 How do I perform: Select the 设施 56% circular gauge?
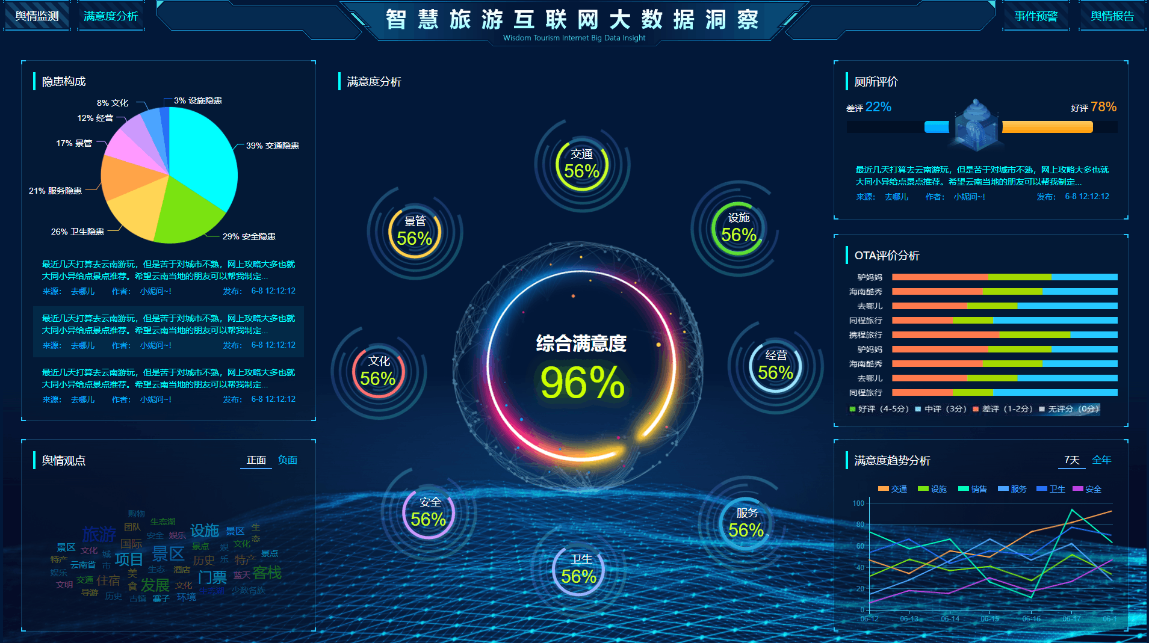[x=738, y=228]
